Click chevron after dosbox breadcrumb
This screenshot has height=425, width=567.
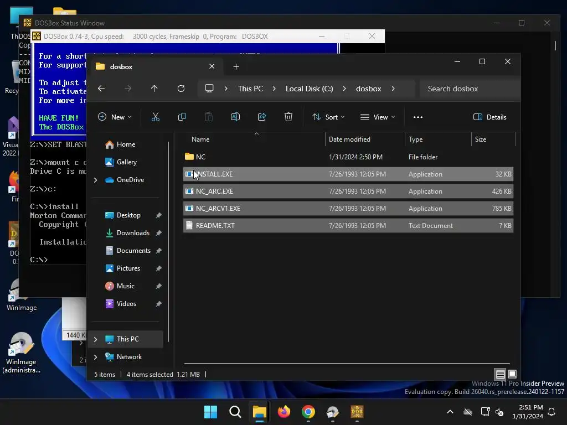[393, 89]
